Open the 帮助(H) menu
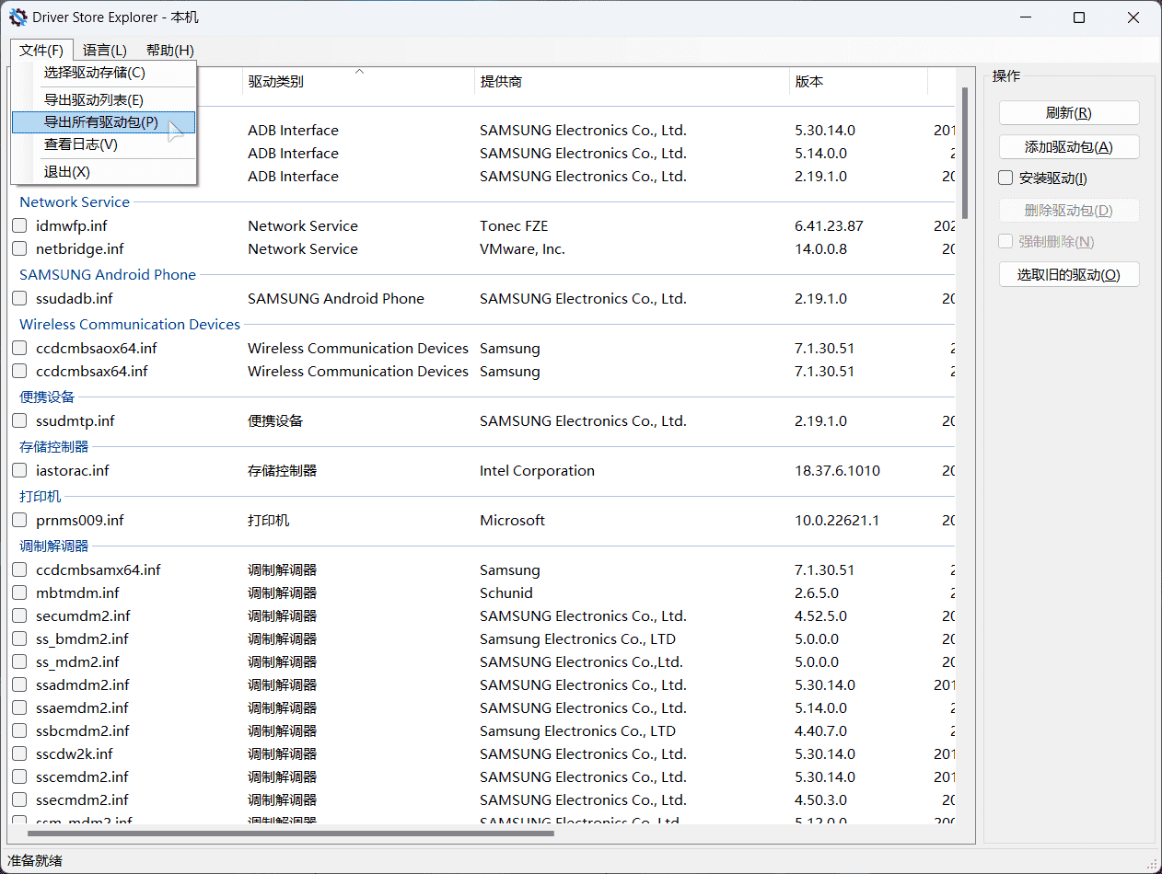1162x874 pixels. (169, 51)
